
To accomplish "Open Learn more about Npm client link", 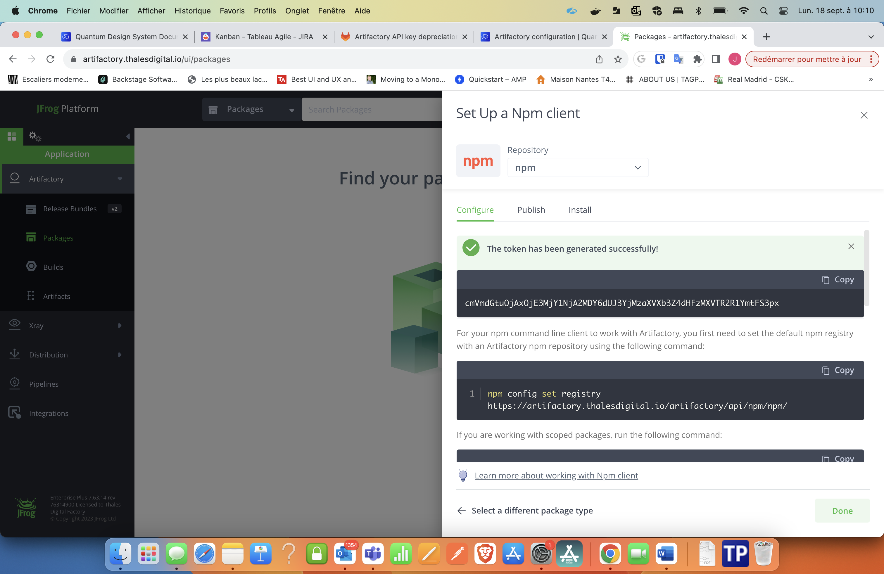I will click(556, 476).
